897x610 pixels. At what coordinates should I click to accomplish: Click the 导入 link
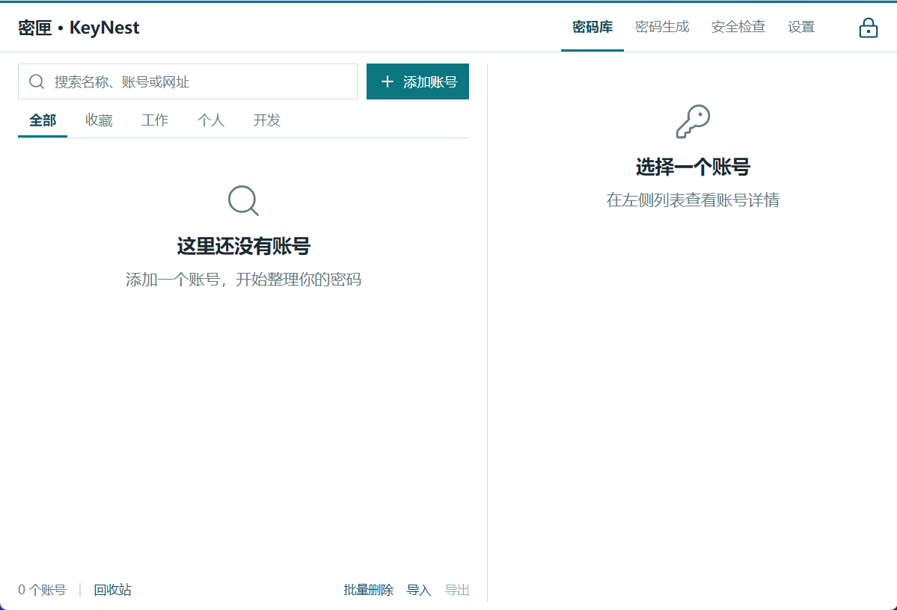click(x=419, y=589)
